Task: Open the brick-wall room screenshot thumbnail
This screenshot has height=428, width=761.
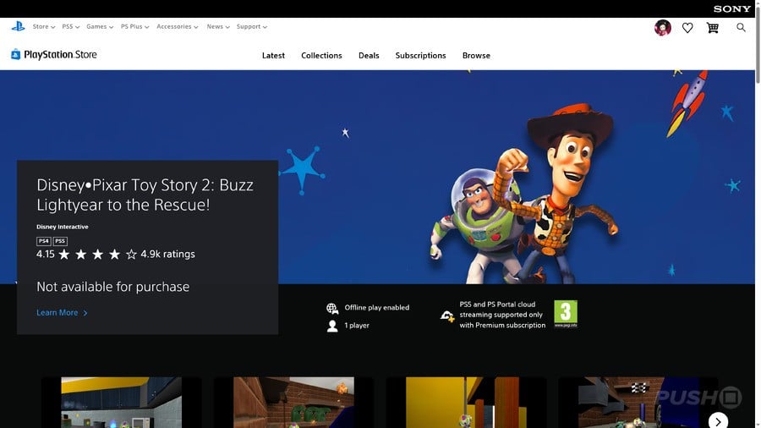Action: point(293,403)
